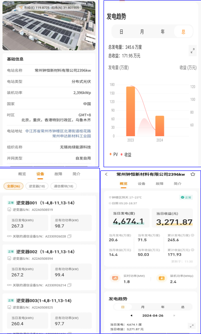Tap the 当日发电(度) 4,674.1 card
Screen dimensions: 201x334
[129, 218]
